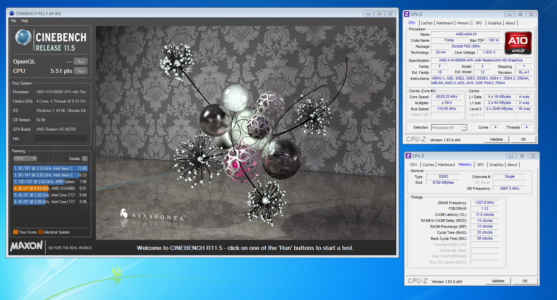This screenshot has width=557, height=300.
Task: Select CPU tab in top CPU-Z window
Action: coord(412,23)
